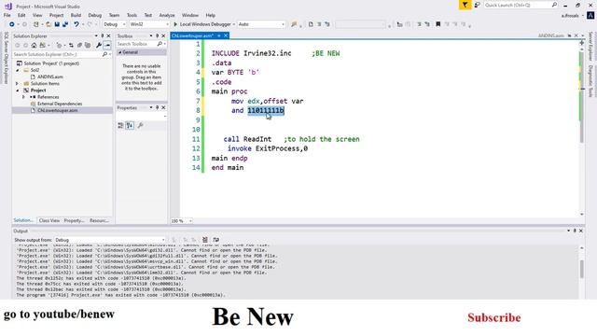
Task: Start Local Windows Debugger
Action: point(203,24)
